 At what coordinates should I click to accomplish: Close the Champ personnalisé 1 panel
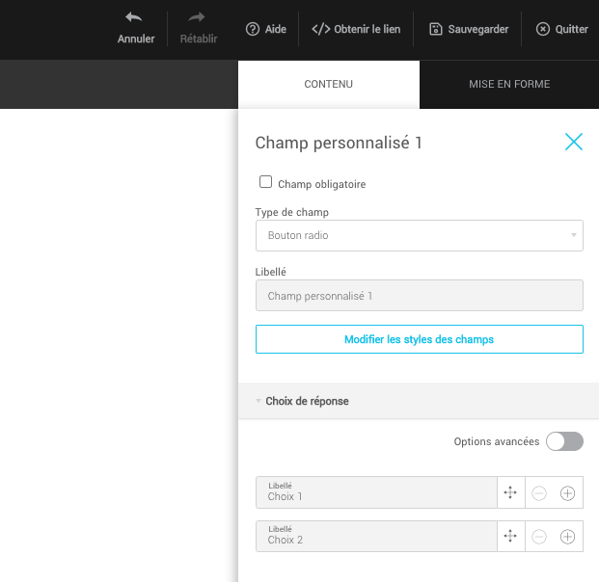pos(574,143)
